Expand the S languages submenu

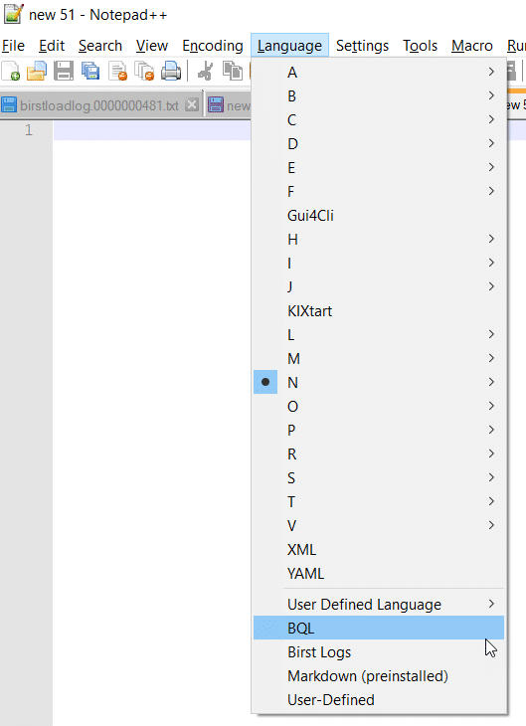point(379,477)
